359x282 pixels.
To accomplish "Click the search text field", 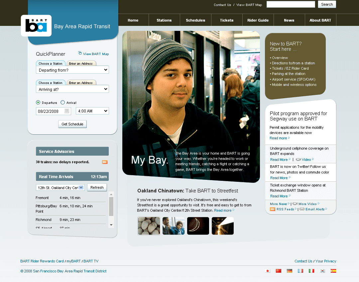I will pyautogui.click(x=291, y=4).
